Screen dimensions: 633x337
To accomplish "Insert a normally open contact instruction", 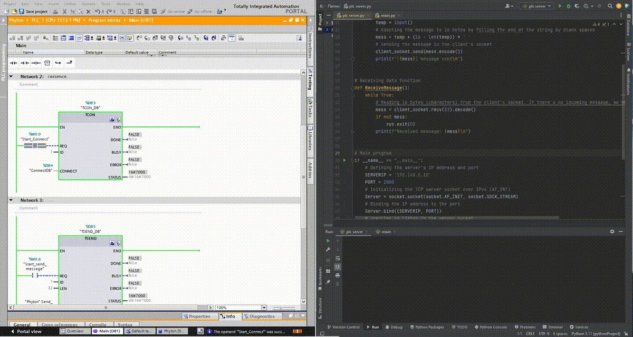I will point(13,63).
